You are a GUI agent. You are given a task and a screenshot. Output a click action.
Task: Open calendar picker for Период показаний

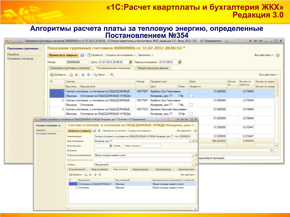(x=180, y=62)
